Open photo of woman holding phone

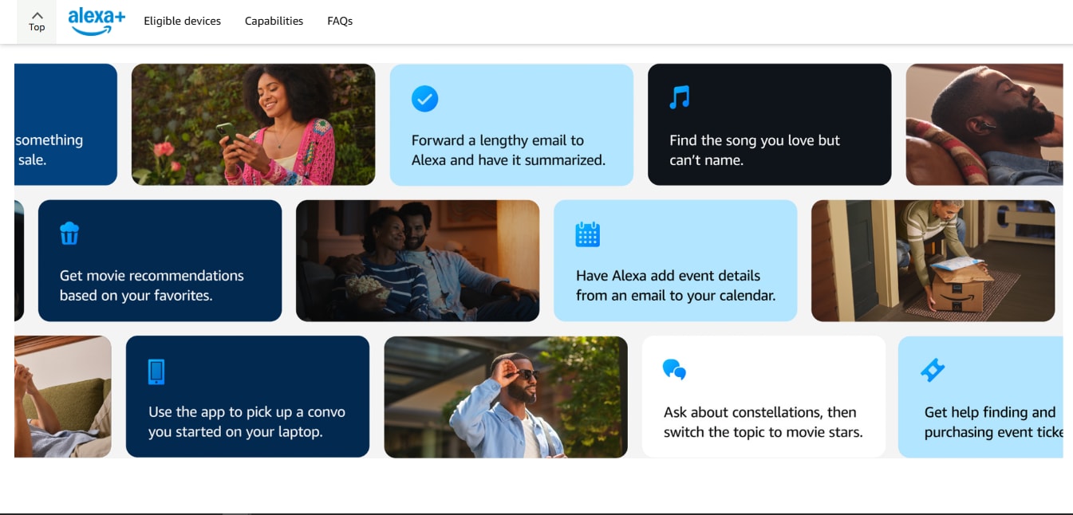click(253, 124)
